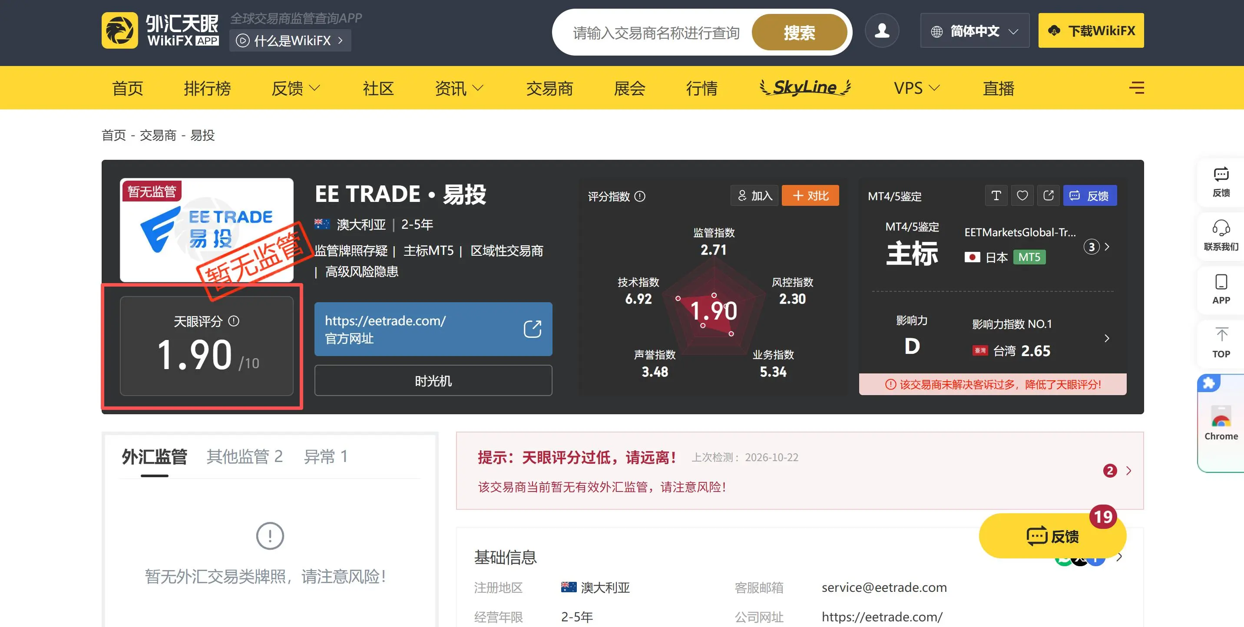Click the share icon in the MT4/5 panel
1244x627 pixels.
pos(1048,195)
